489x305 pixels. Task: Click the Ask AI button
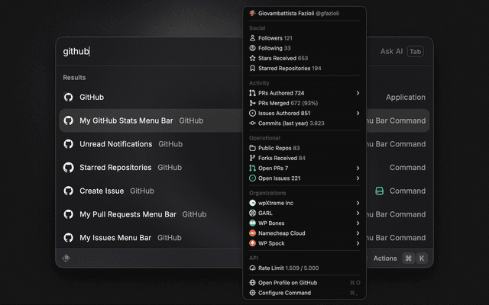(x=391, y=51)
